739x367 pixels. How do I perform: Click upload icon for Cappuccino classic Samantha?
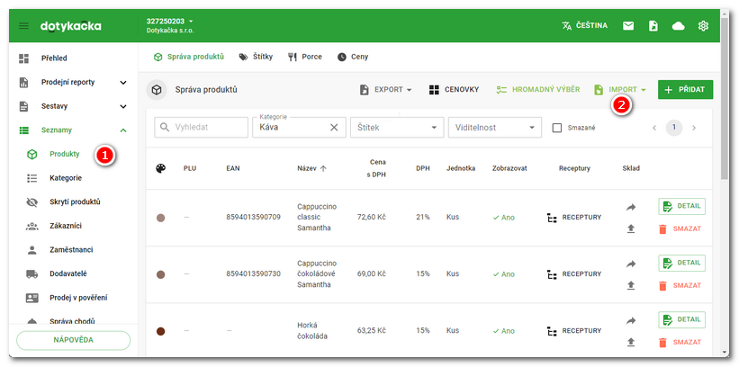click(x=631, y=228)
